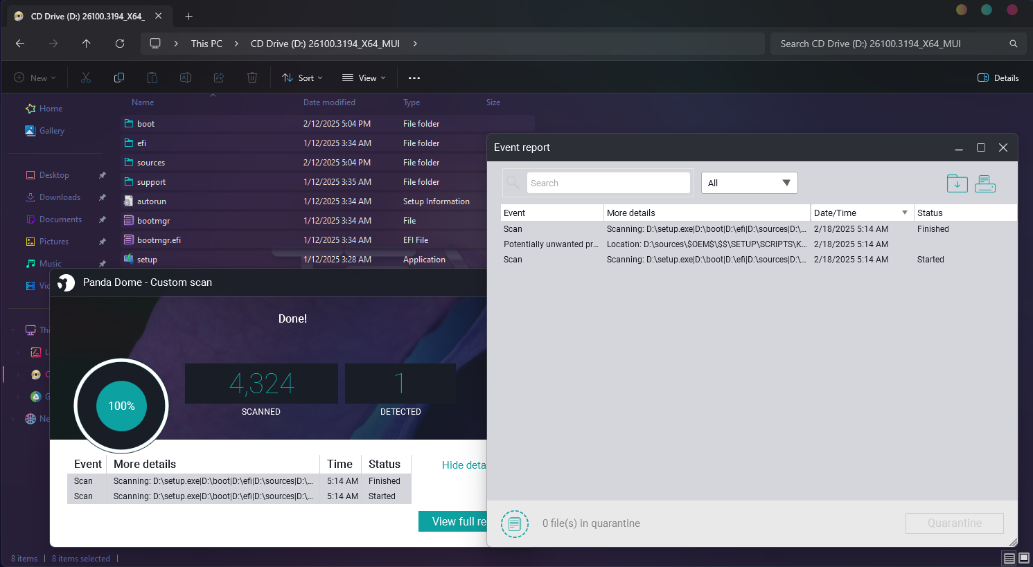Expand the chevron after CD Drive path in address bar
Image resolution: width=1033 pixels, height=567 pixels.
[x=415, y=44]
